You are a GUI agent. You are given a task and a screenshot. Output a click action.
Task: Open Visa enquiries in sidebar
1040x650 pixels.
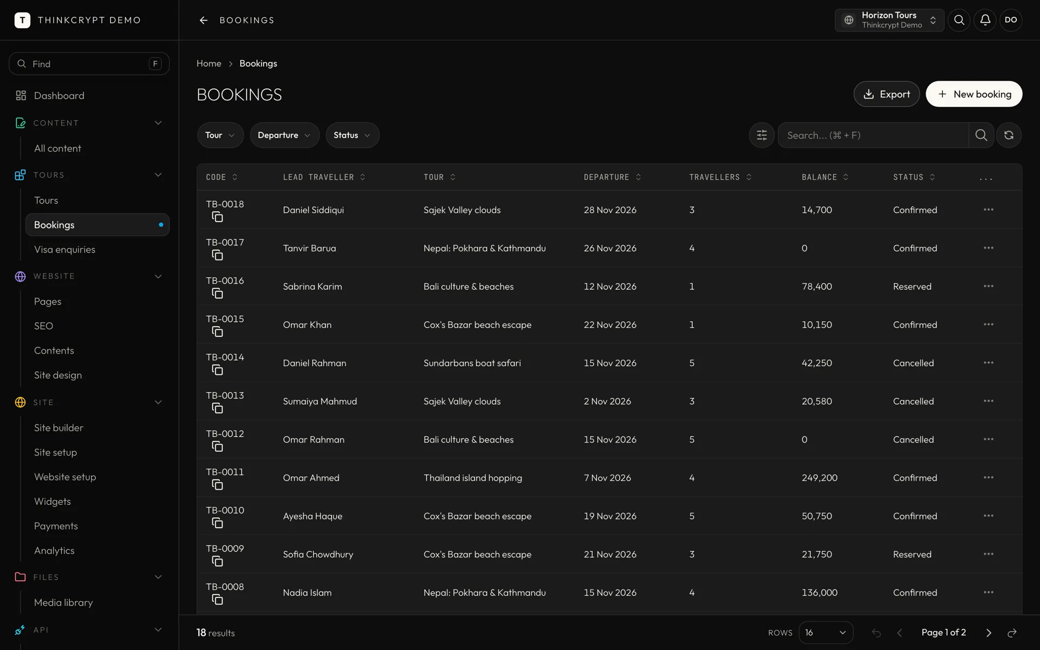click(64, 249)
